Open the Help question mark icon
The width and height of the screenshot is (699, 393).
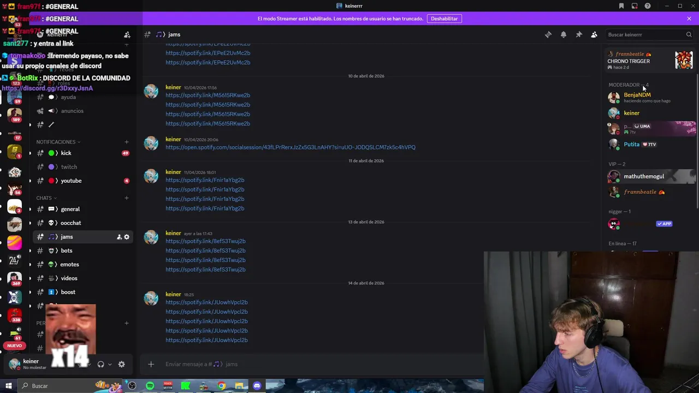pos(648,6)
